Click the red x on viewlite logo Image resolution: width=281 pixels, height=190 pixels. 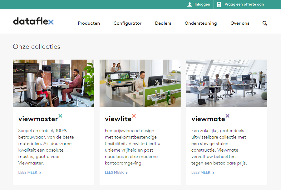coord(134,116)
